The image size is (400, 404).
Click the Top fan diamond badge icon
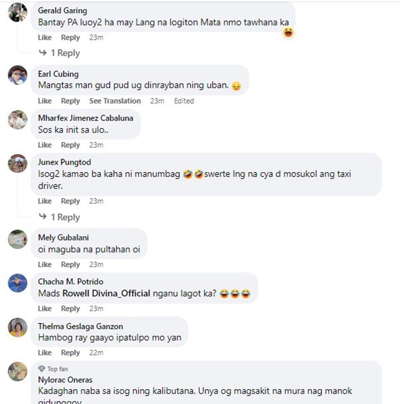[x=42, y=369]
